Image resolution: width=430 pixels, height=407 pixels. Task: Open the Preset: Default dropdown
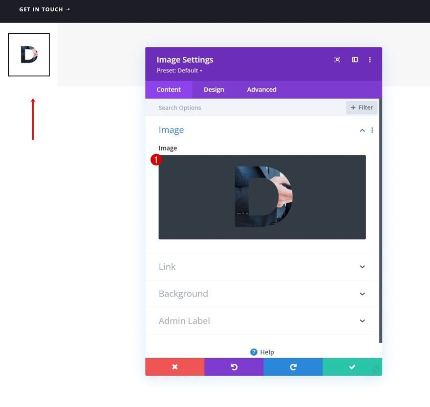coord(179,70)
